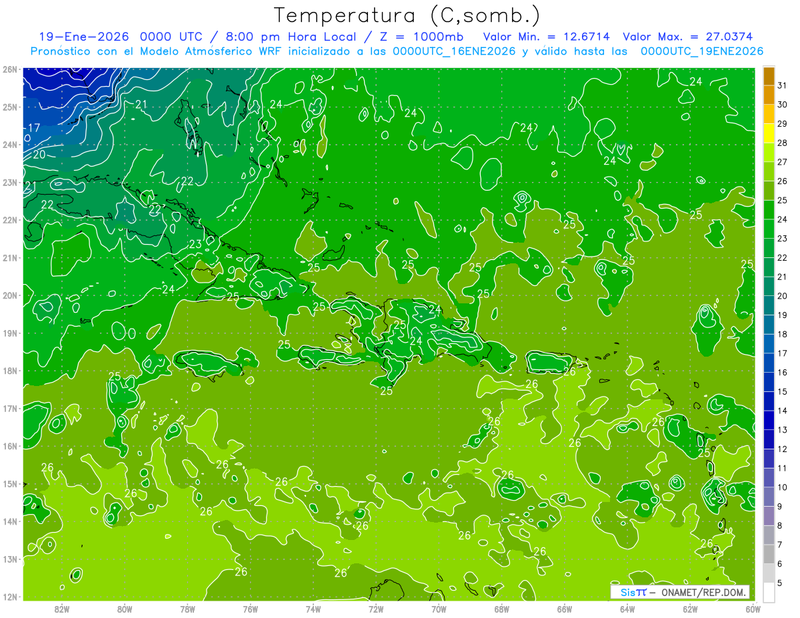Click the '16N' latitude label
800x618 pixels.
coord(10,446)
